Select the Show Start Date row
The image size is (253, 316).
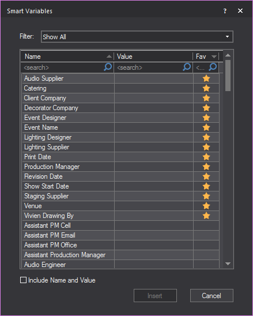[x=120, y=186]
